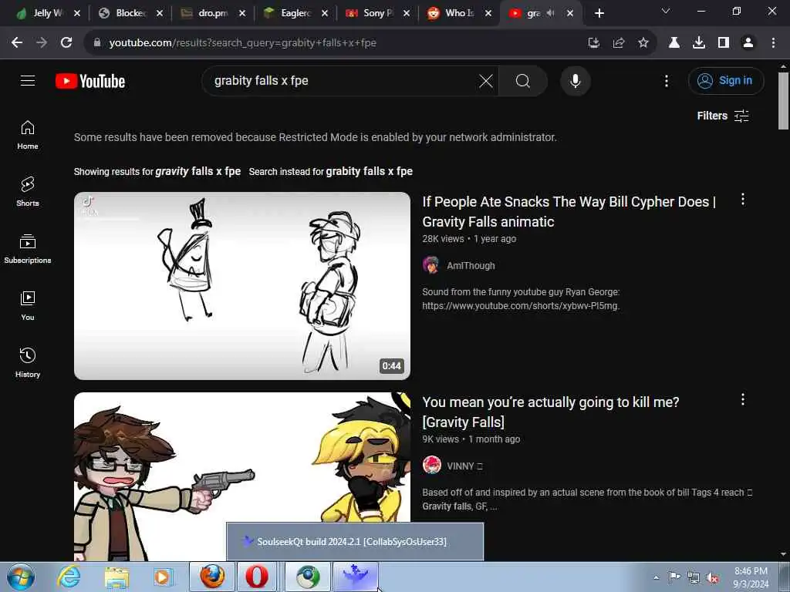Show hidden system tray icons
This screenshot has height=592, width=790.
(x=656, y=578)
